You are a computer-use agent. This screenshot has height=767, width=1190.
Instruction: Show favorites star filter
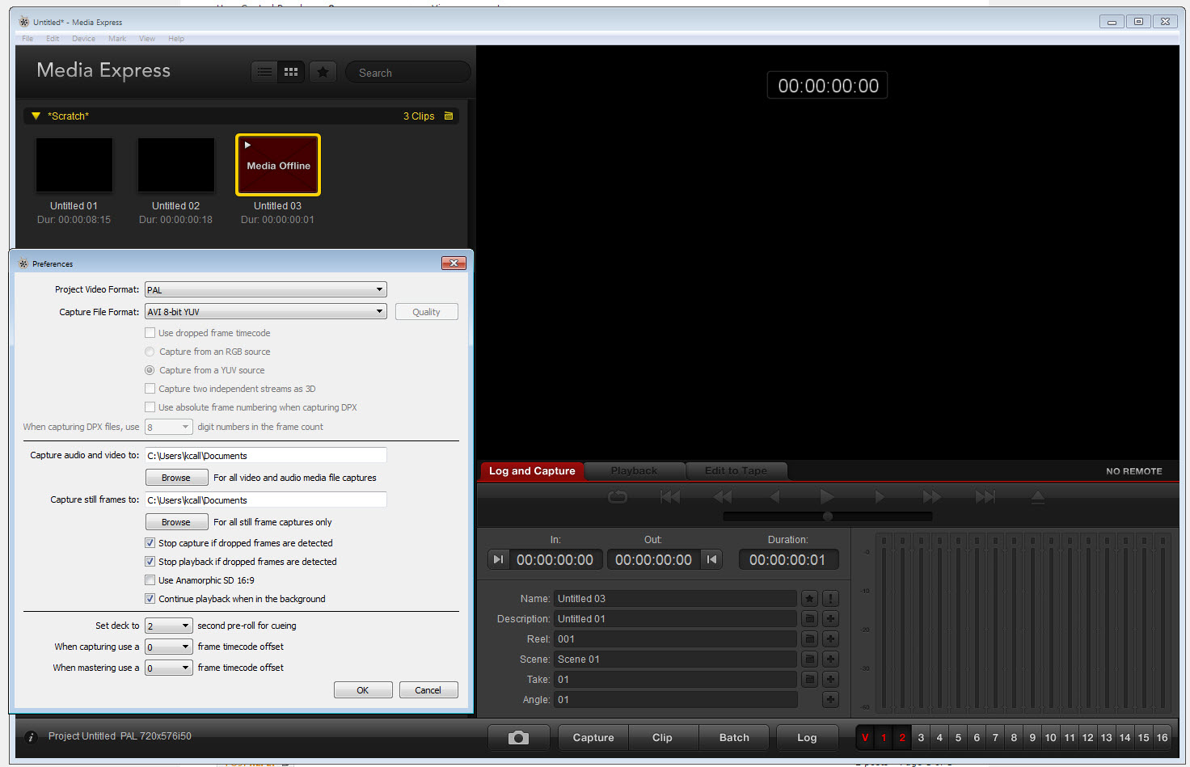pyautogui.click(x=323, y=72)
